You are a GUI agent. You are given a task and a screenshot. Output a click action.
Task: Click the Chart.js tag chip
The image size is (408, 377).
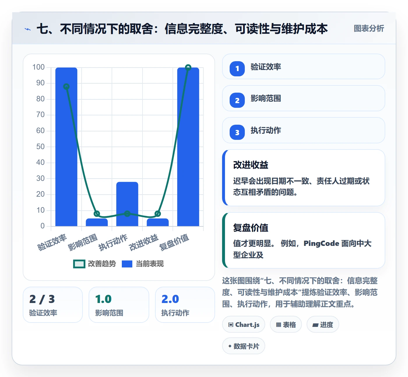pyautogui.click(x=244, y=324)
